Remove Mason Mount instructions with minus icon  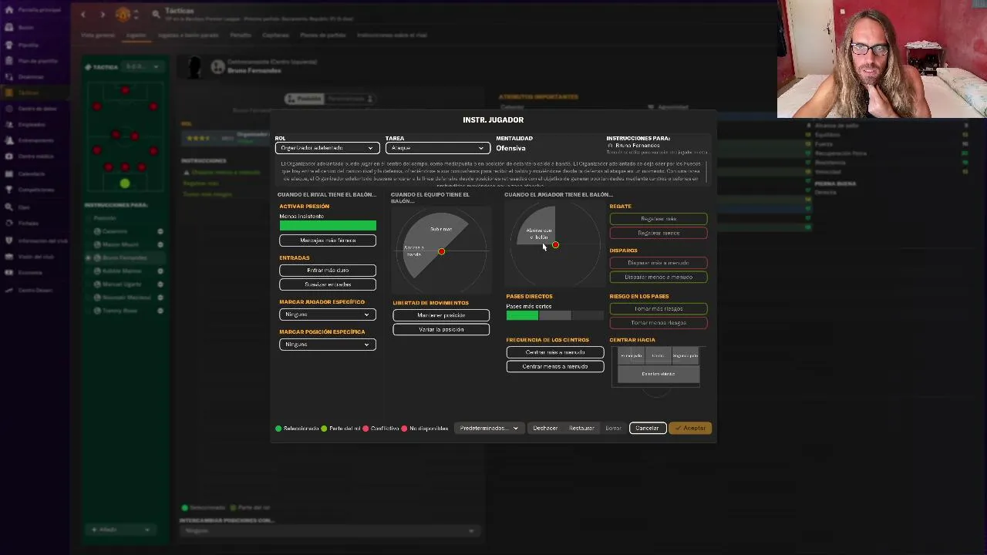(160, 244)
